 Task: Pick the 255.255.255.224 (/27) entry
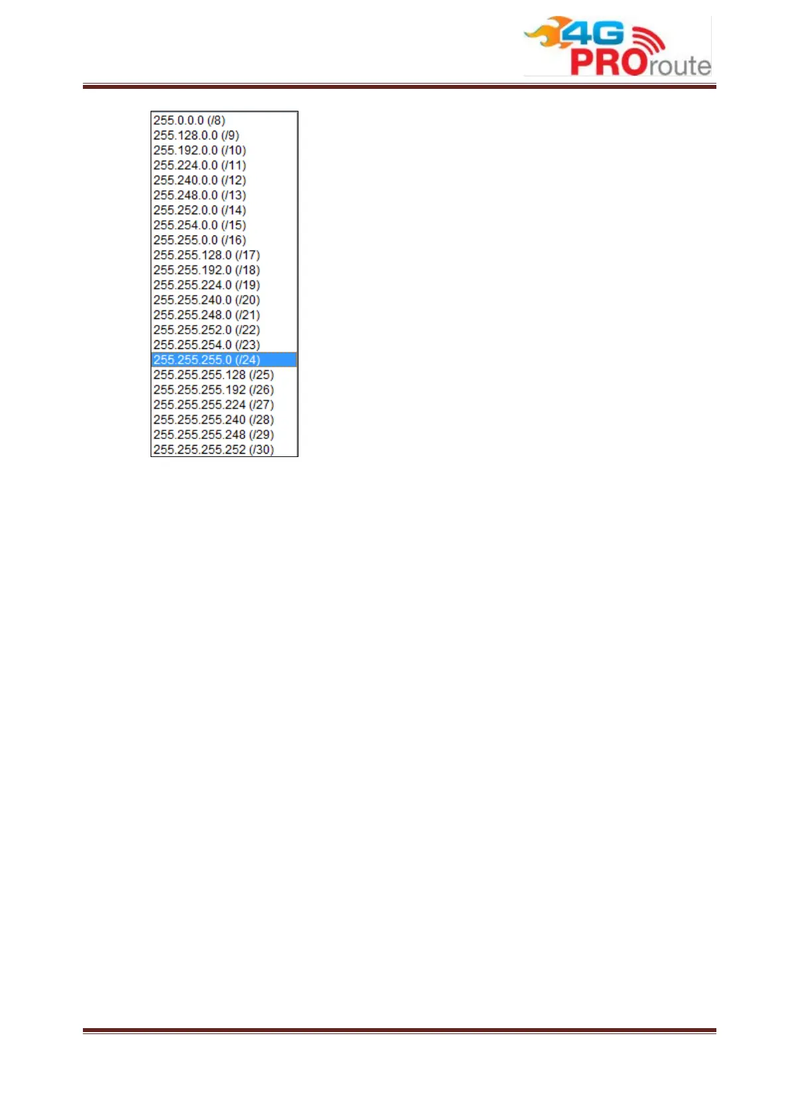(x=224, y=405)
